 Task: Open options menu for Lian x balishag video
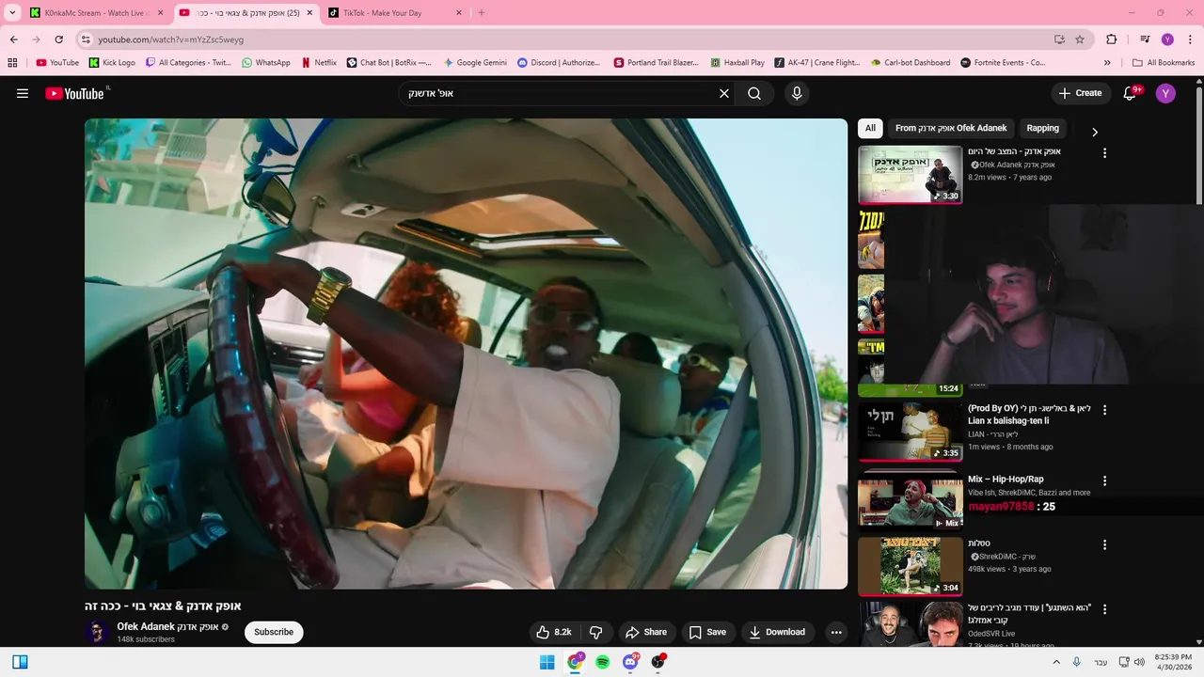click(1104, 410)
